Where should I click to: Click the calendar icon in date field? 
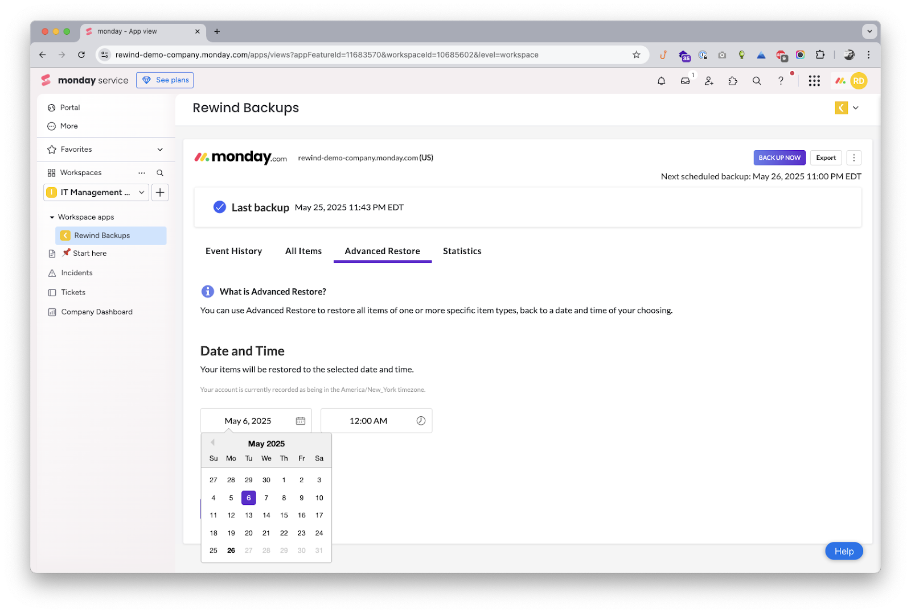coord(301,421)
